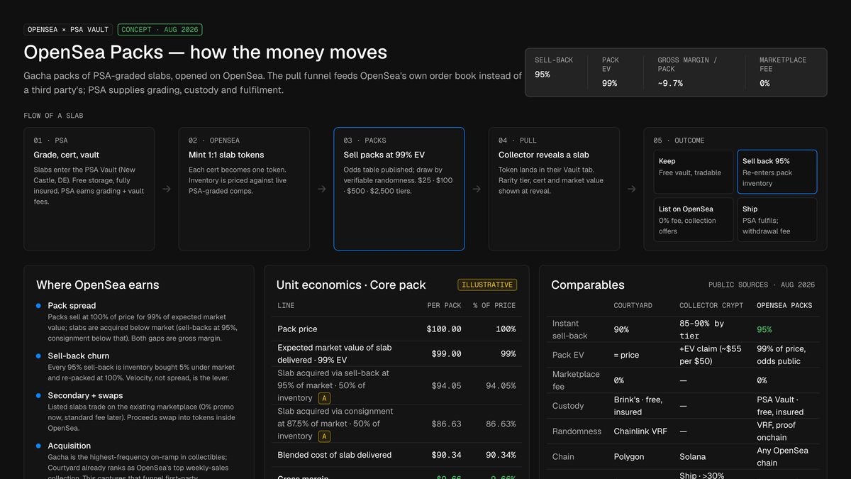This screenshot has height=479, width=851.
Task: Click the CONCEPT · AUG 2026 badge
Action: click(x=160, y=30)
